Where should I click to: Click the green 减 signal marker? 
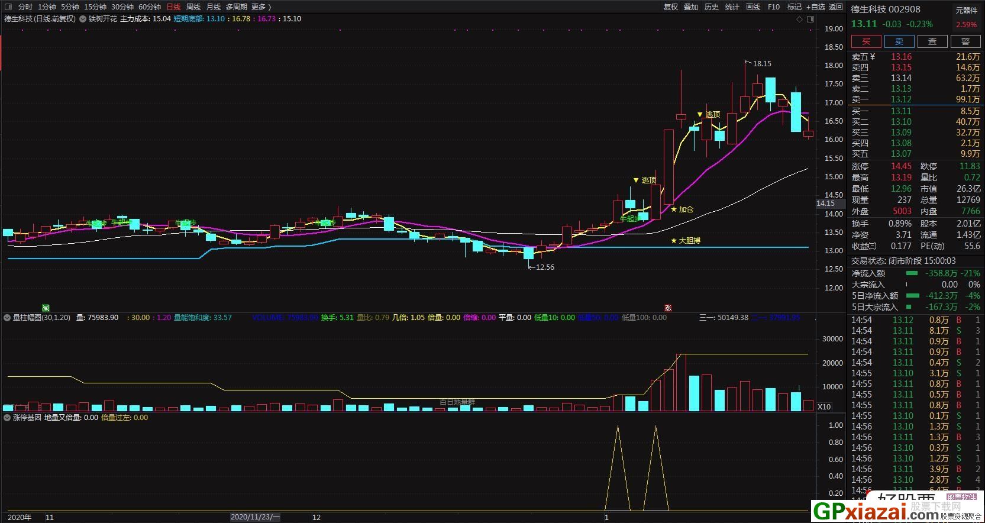(46, 308)
